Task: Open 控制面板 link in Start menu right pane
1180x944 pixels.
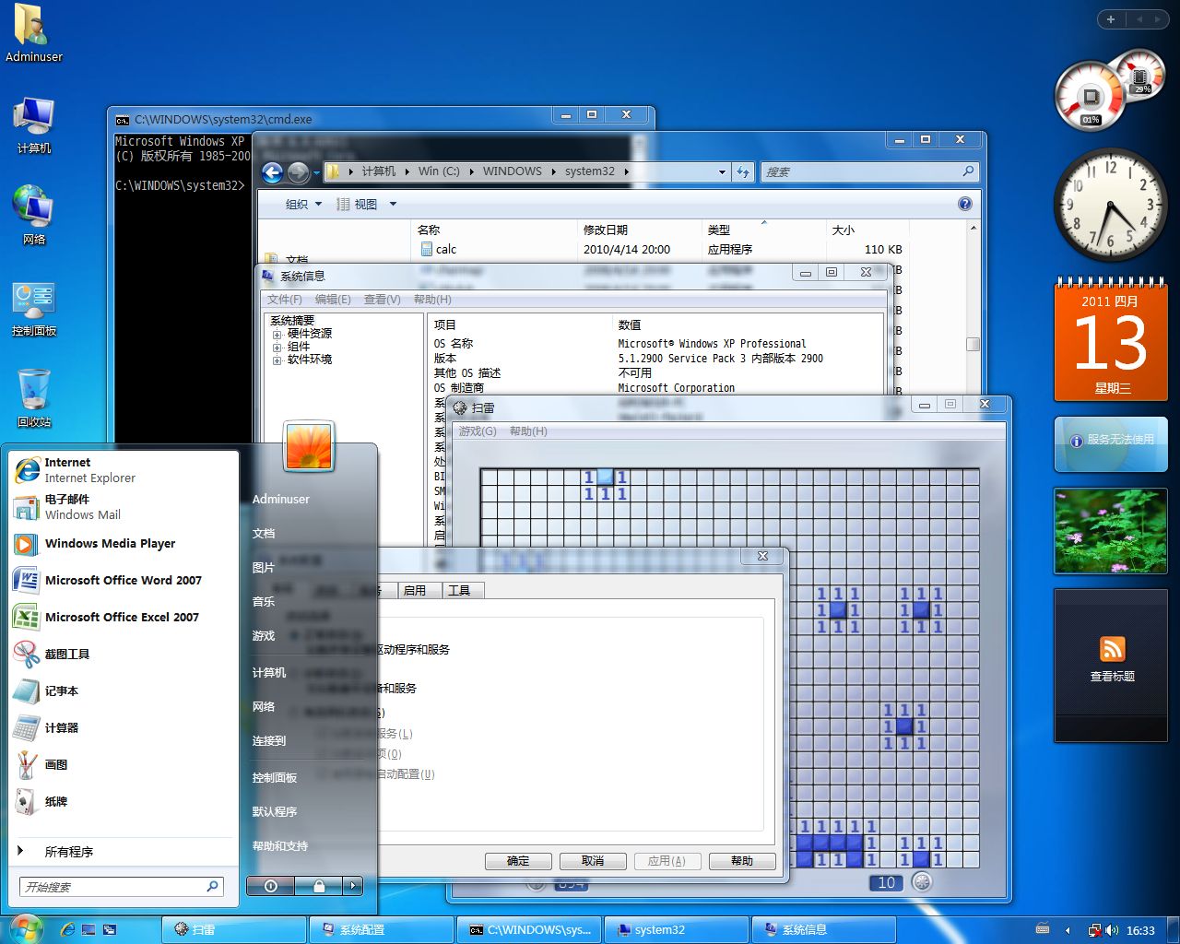Action: [x=275, y=778]
